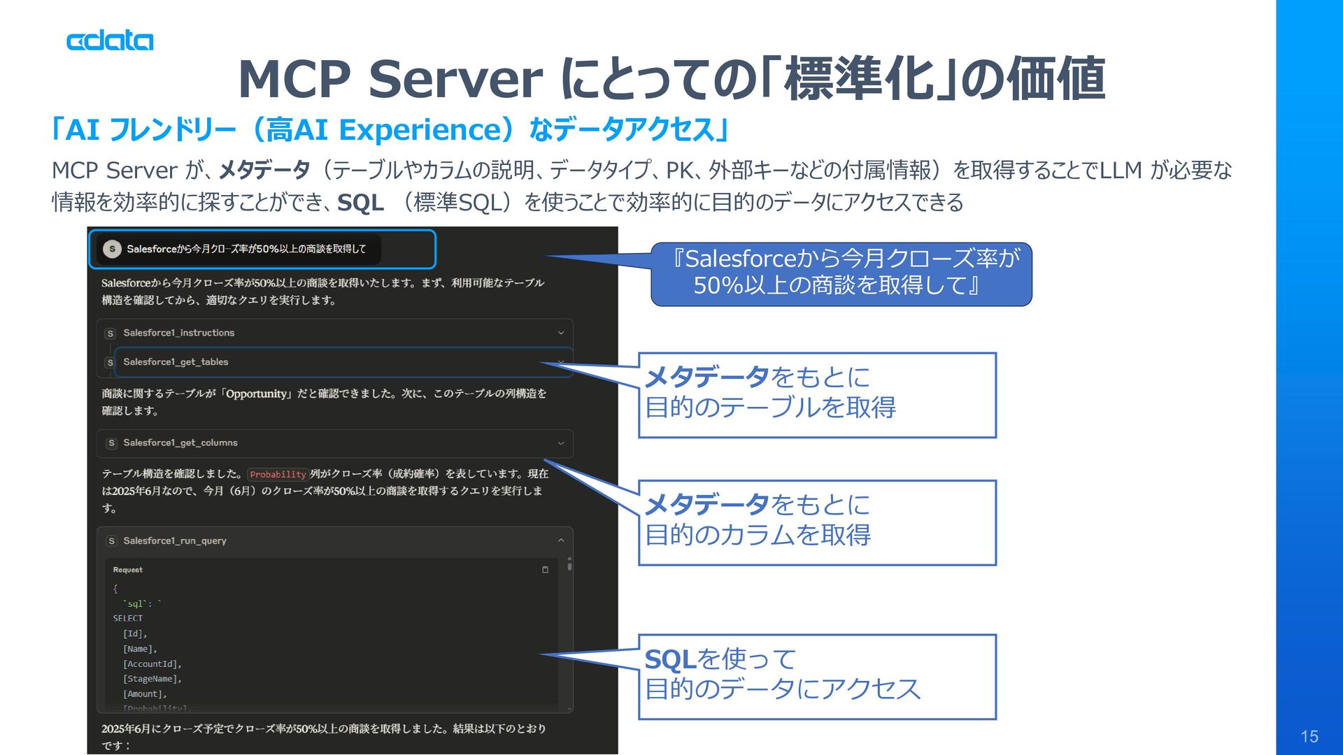Open the Salesforce1_run_query tool call label
The height and width of the screenshot is (755, 1343).
click(175, 541)
